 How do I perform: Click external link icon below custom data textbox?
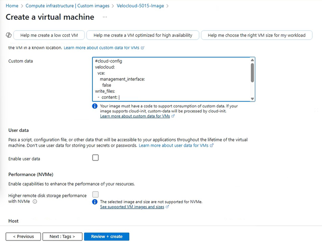coord(173,116)
